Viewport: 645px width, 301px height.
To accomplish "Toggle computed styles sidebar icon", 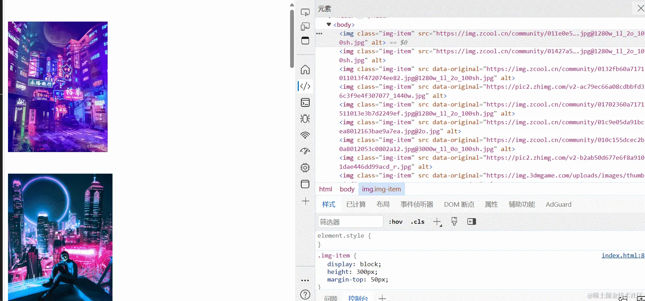I will tap(472, 222).
